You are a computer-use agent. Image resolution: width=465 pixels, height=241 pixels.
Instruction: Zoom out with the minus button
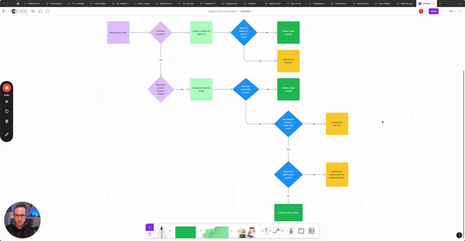click(444, 11)
